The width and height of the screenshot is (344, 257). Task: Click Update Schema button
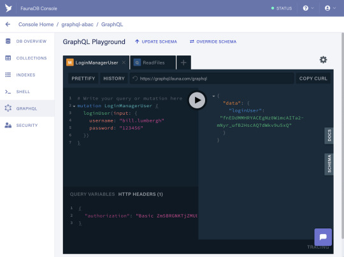[x=156, y=41]
